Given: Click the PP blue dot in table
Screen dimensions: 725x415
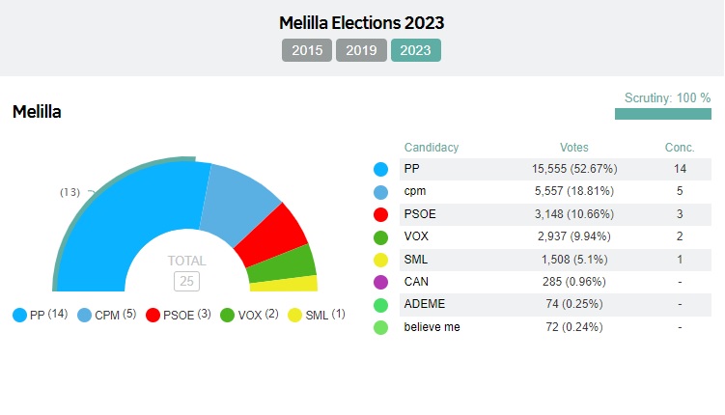Looking at the screenshot, I should click(x=380, y=170).
